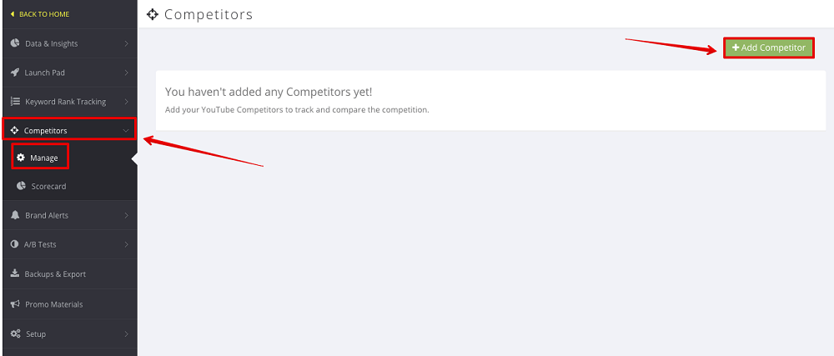Click the crosshair icon beside Competitors in the sidebar
834x356 pixels.
(x=15, y=130)
